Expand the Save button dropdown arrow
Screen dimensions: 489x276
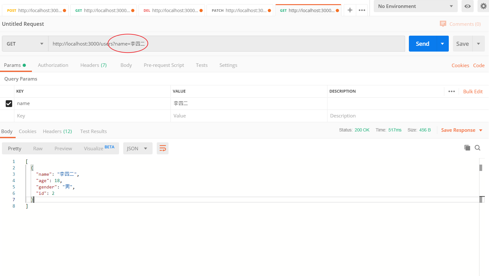tap(478, 44)
